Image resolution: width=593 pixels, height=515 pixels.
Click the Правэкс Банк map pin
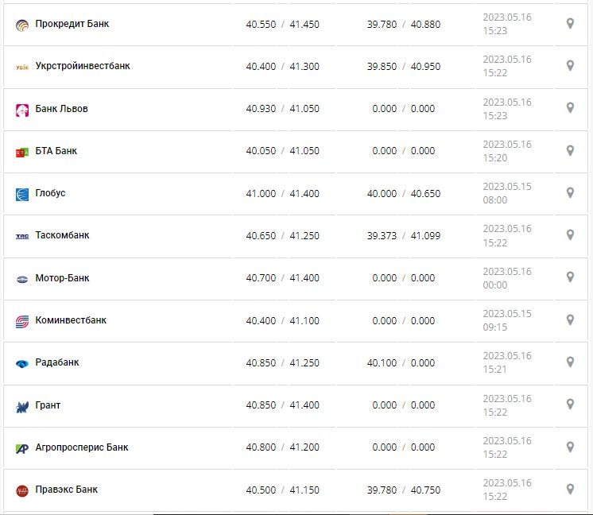pos(570,489)
